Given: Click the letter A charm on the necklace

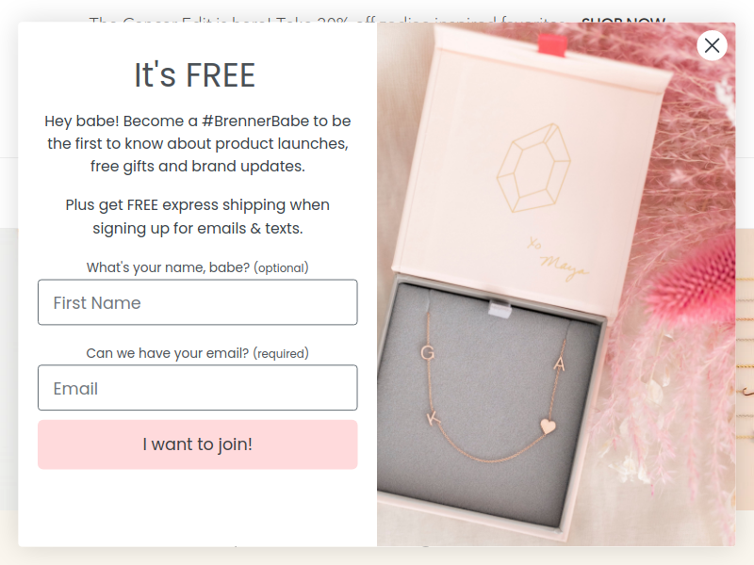Looking at the screenshot, I should coord(559,364).
